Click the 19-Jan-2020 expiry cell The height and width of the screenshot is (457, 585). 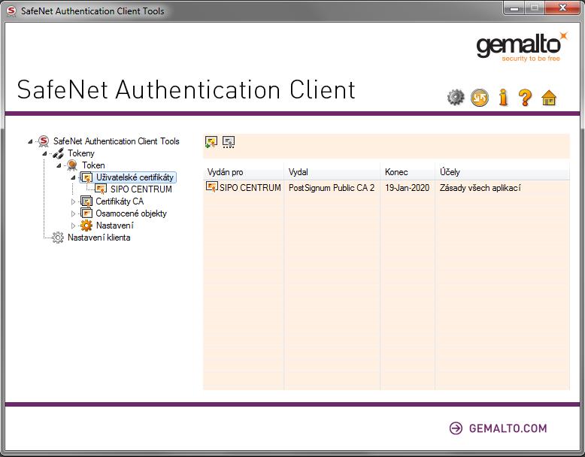(x=407, y=187)
